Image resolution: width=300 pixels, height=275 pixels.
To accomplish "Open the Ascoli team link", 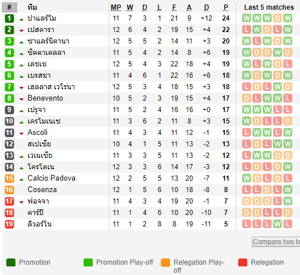I will 38,133.
